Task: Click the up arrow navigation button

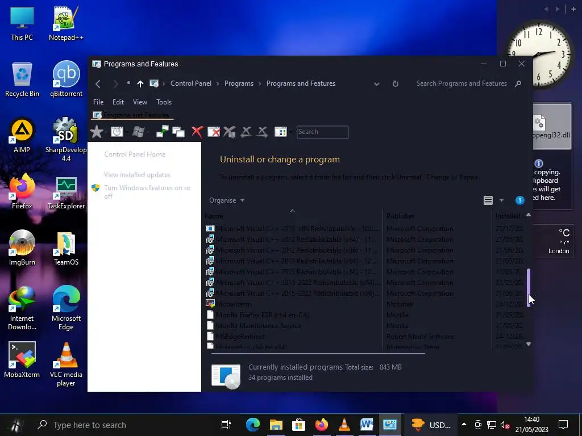Action: 140,84
